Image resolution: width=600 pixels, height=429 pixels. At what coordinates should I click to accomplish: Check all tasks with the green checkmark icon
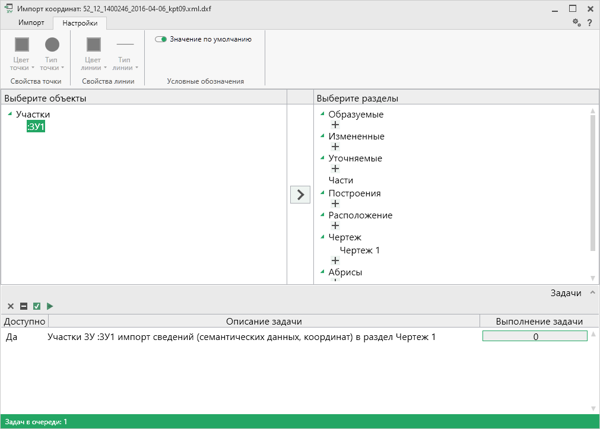pos(37,306)
